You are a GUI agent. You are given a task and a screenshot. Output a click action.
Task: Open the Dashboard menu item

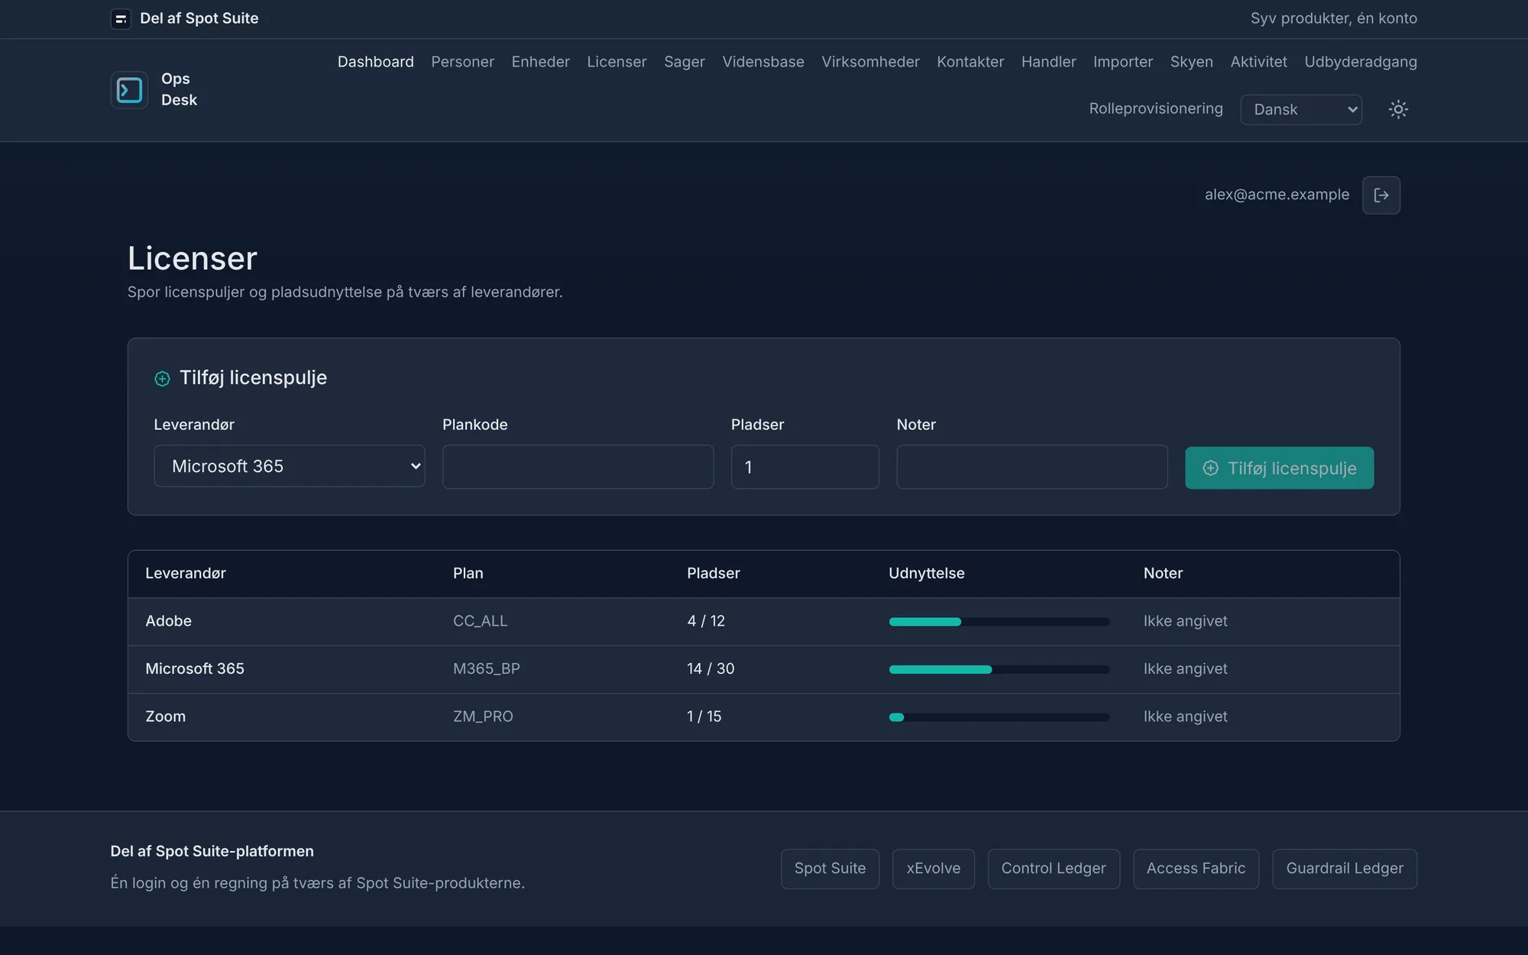point(376,62)
